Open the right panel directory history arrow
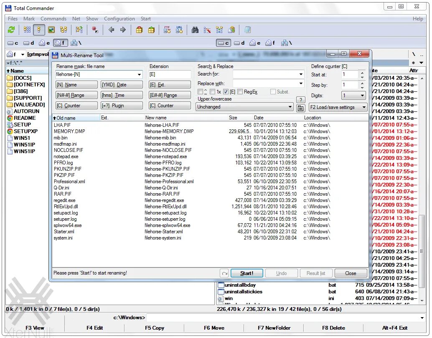Image resolution: width=432 pixels, height=338 pixels. [x=421, y=63]
